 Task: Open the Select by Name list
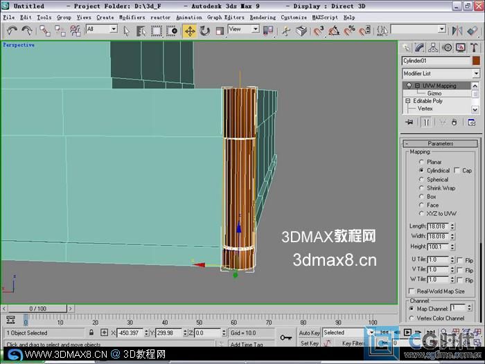pos(141,30)
